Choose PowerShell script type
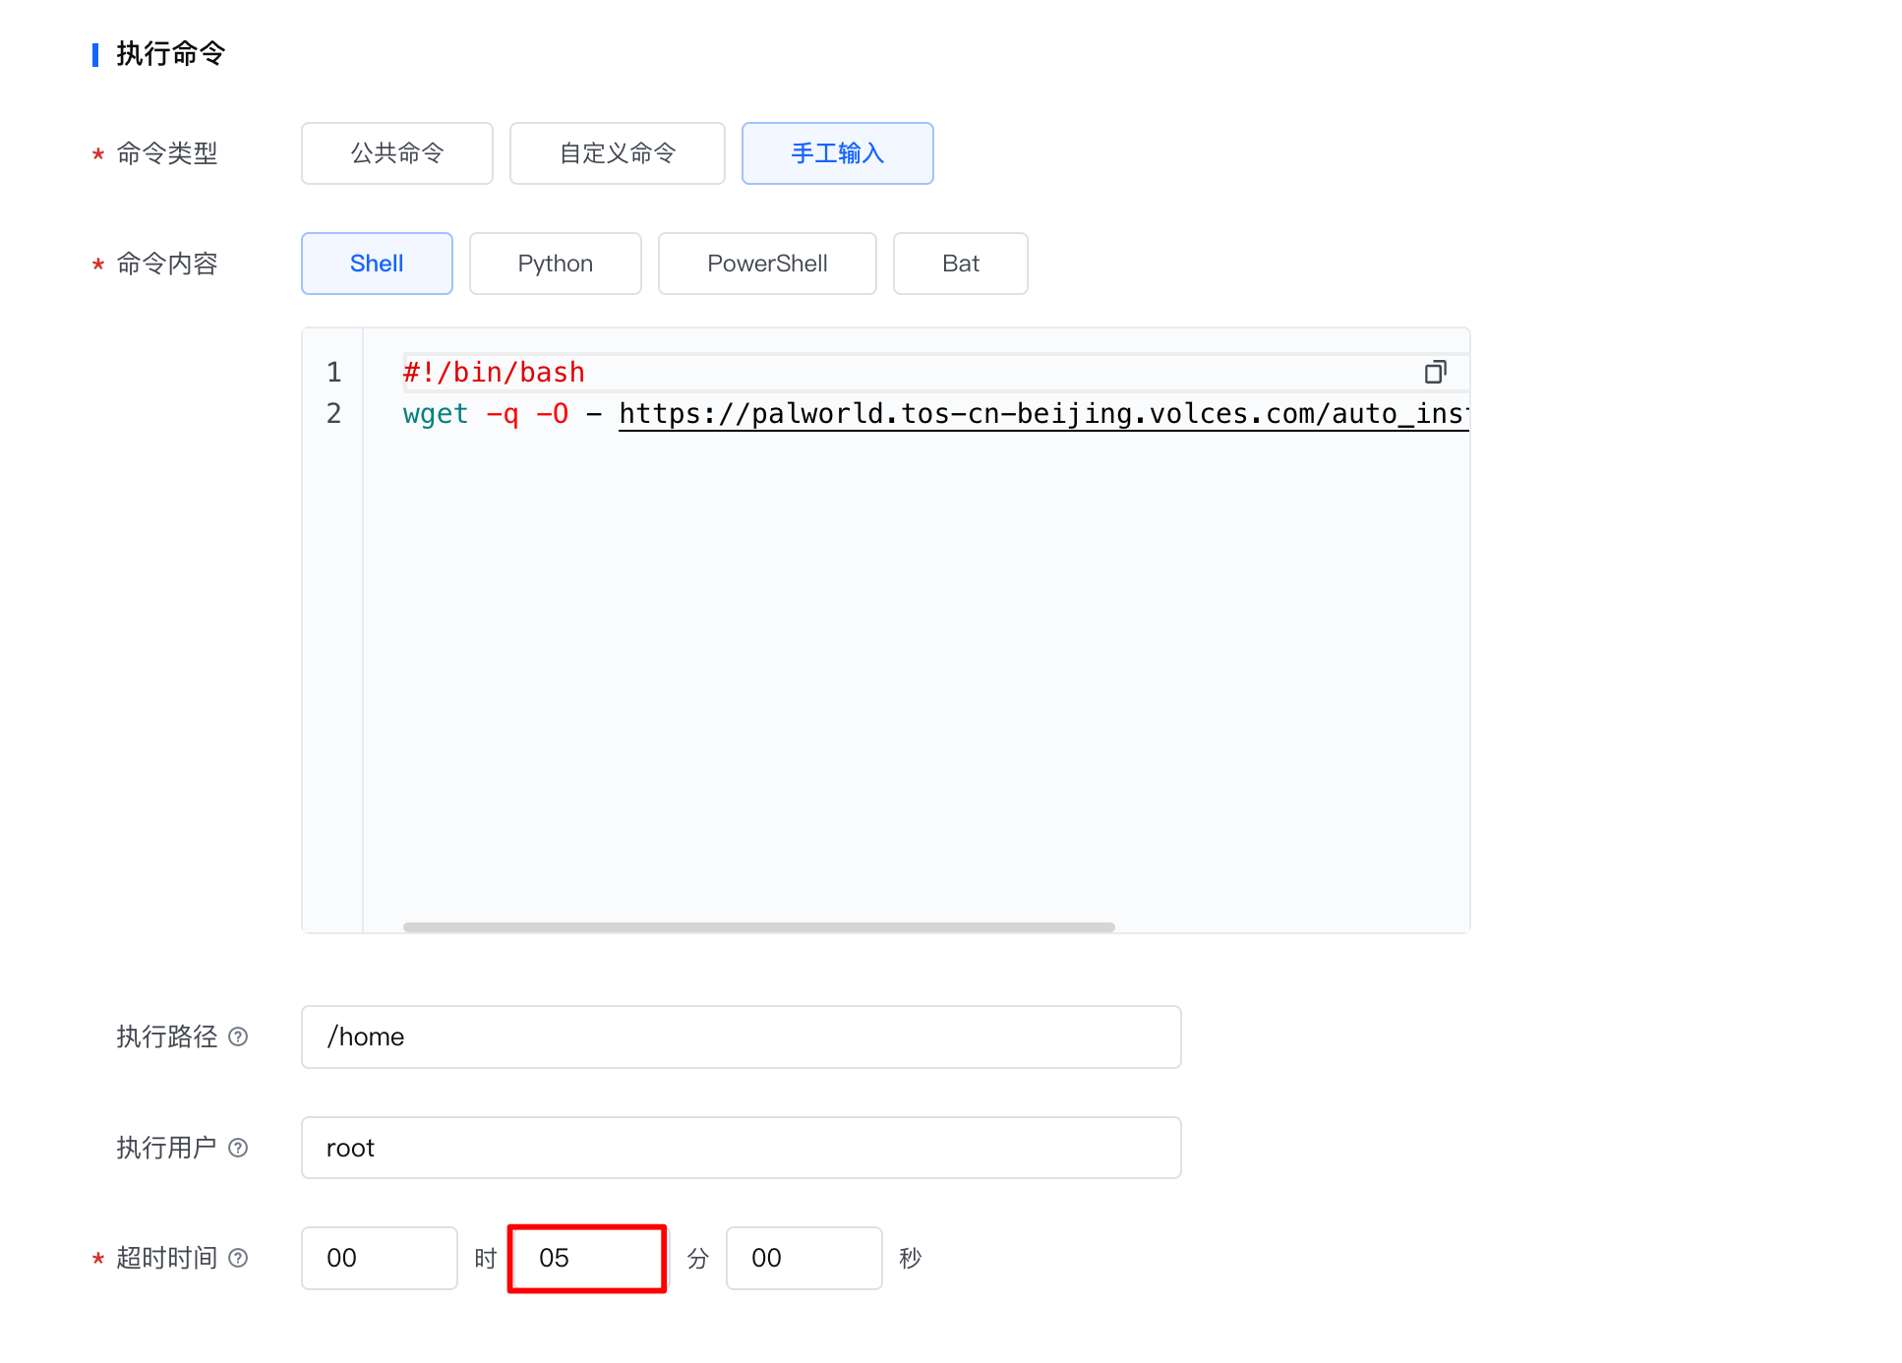The image size is (1902, 1363). point(766,264)
